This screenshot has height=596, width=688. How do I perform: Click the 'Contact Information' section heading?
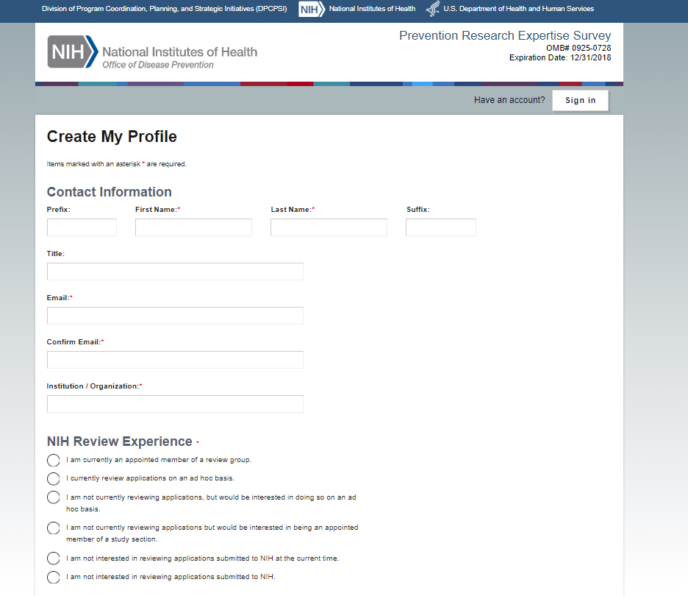110,192
